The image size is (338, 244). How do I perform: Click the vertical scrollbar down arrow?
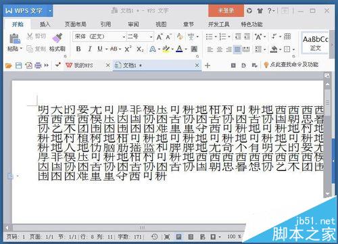327,194
